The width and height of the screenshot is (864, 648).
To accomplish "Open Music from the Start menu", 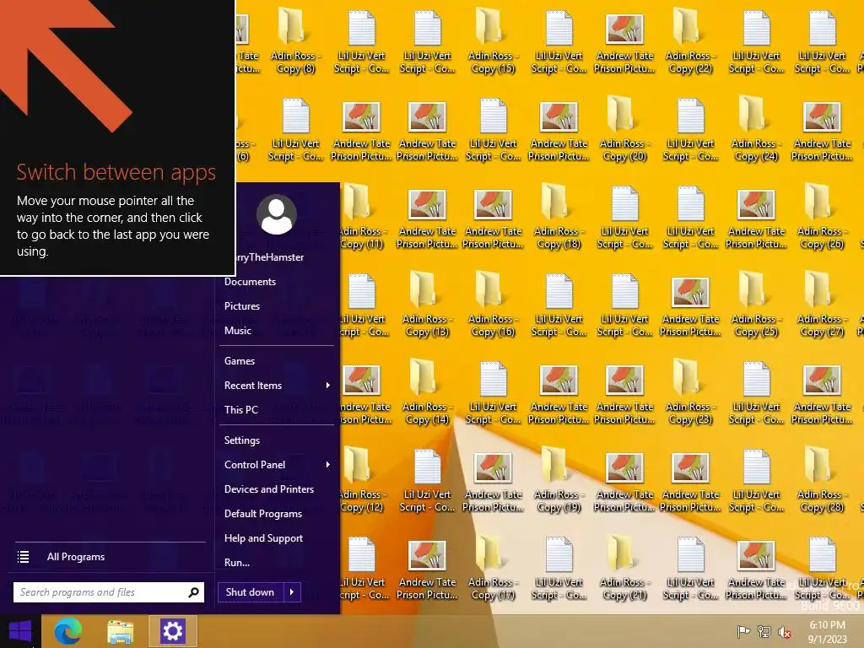I will [237, 331].
